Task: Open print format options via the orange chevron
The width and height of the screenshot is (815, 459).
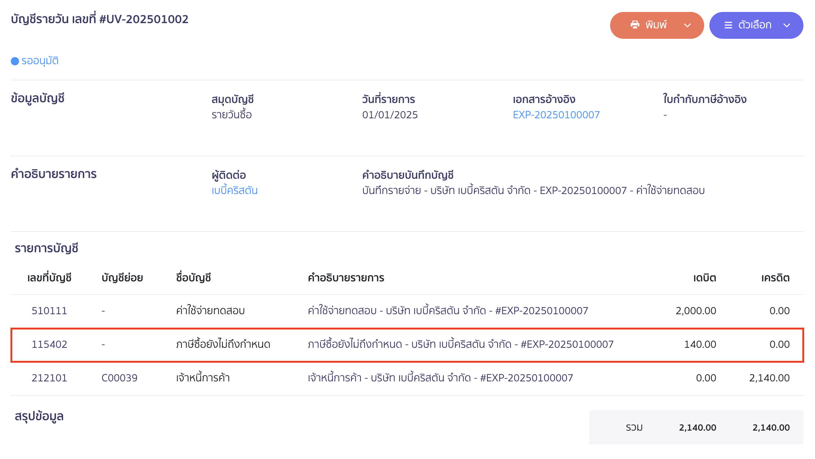Action: tap(687, 25)
